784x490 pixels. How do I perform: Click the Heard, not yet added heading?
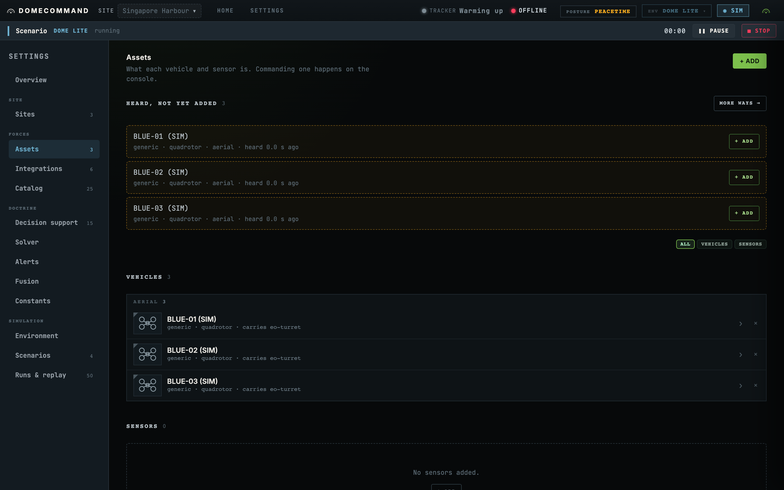(x=171, y=103)
